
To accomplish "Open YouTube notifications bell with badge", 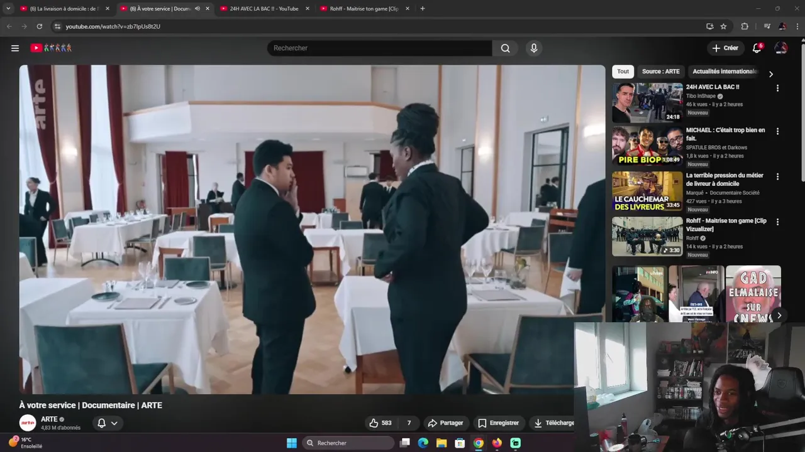I will [x=757, y=48].
